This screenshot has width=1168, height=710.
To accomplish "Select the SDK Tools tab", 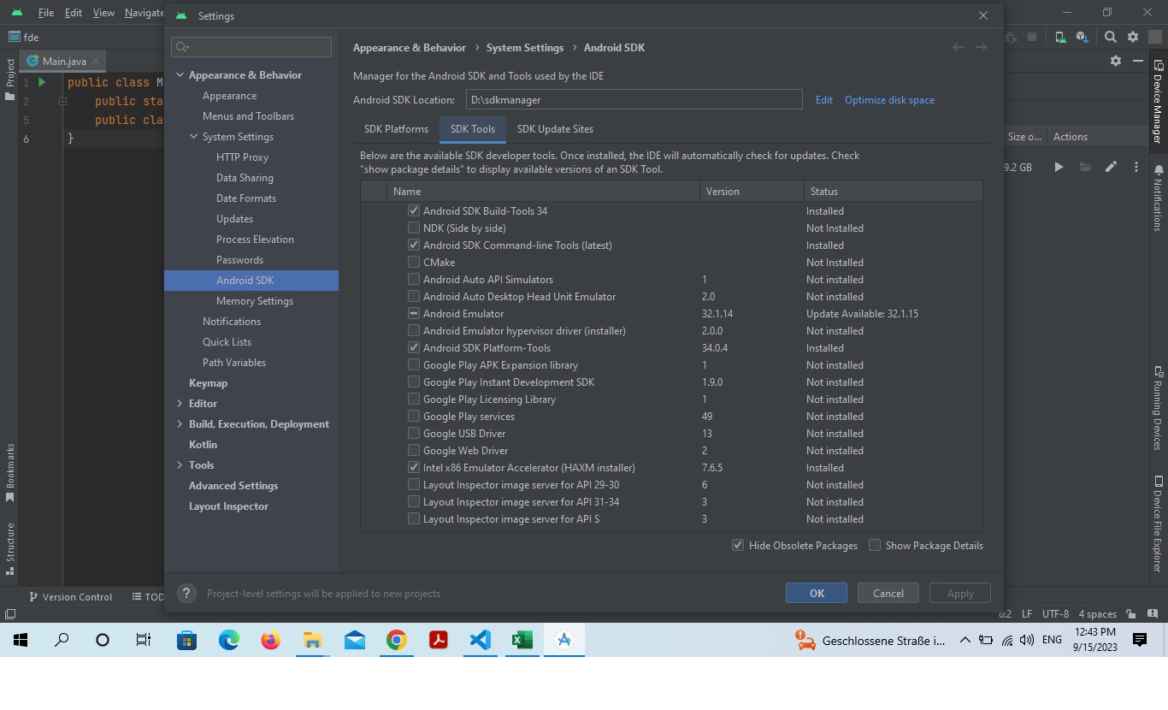I will coord(473,129).
